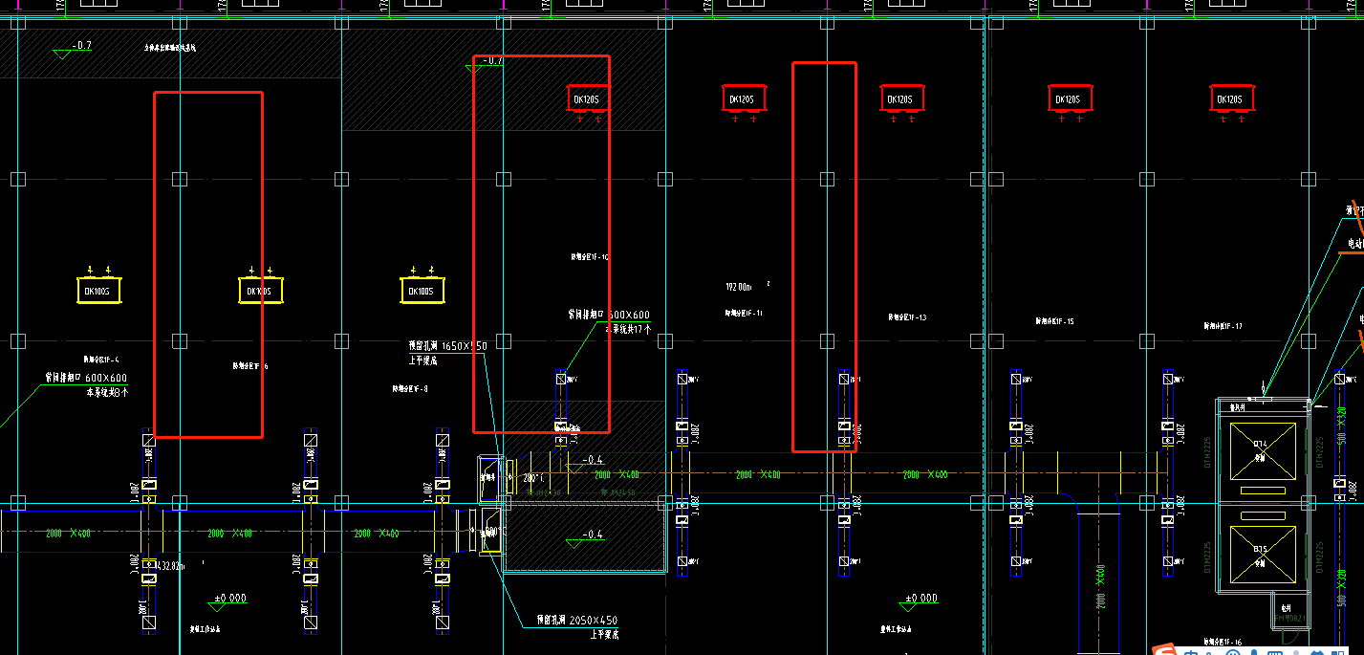Click the '本系统共17个' note

(x=628, y=328)
